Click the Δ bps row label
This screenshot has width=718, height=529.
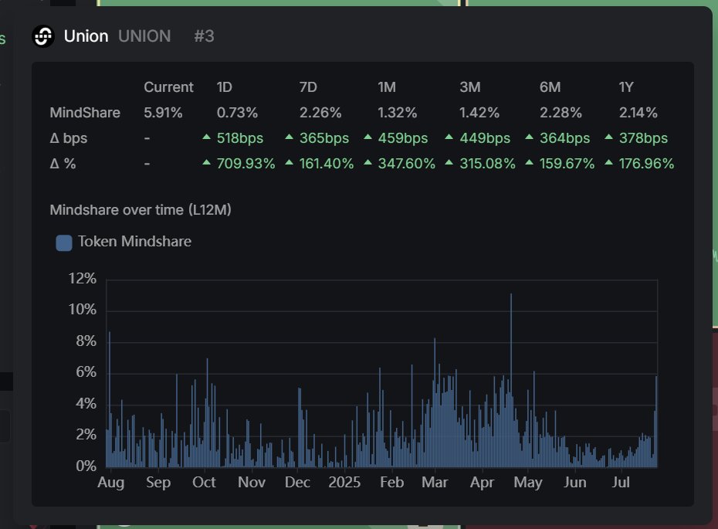pyautogui.click(x=69, y=138)
